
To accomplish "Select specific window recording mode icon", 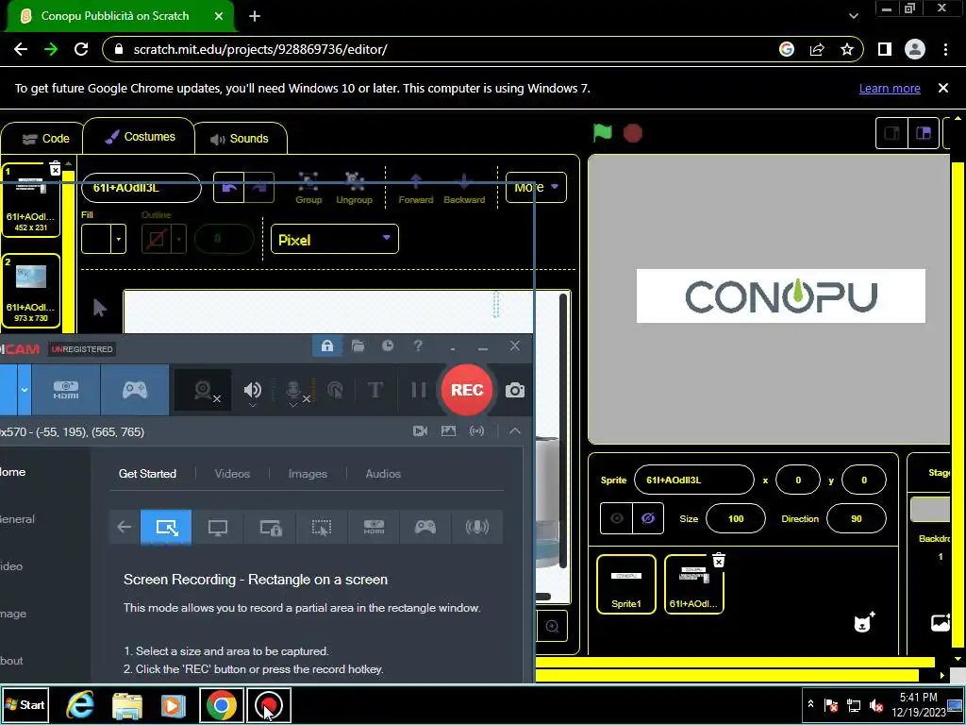I will (x=271, y=527).
